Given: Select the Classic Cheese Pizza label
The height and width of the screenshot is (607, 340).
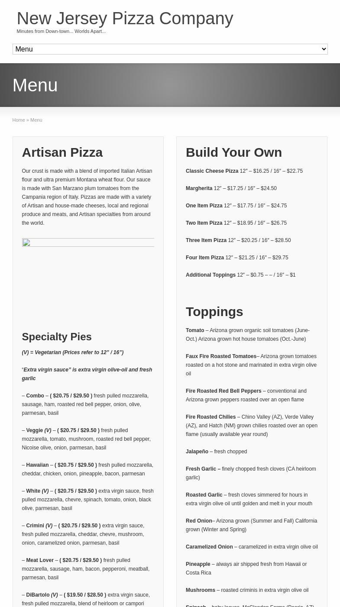Looking at the screenshot, I should (212, 171).
